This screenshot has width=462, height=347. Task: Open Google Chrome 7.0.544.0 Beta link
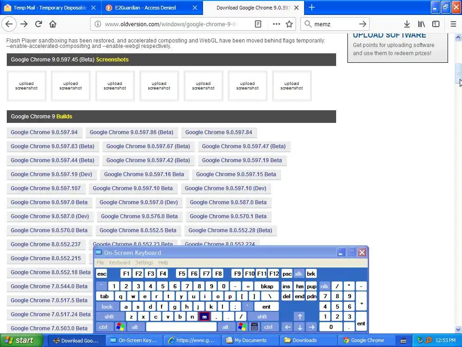(49, 286)
